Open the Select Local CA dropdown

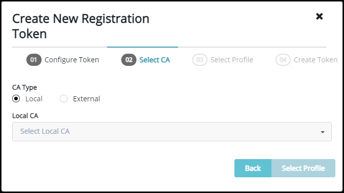pyautogui.click(x=172, y=132)
